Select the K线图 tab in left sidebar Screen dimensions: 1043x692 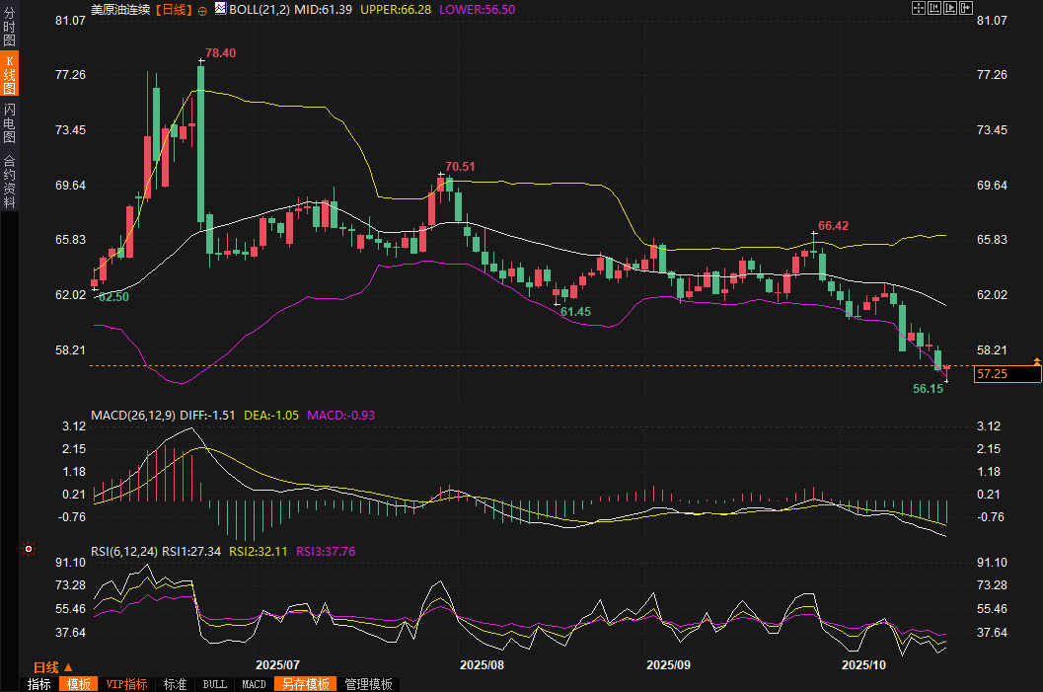pos(9,74)
